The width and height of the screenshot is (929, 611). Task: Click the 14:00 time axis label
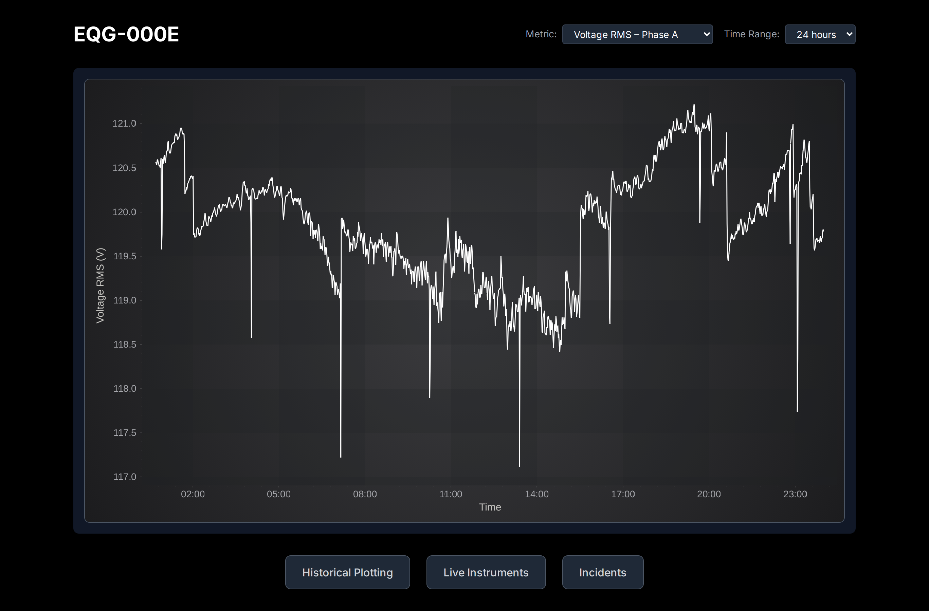[x=537, y=494]
